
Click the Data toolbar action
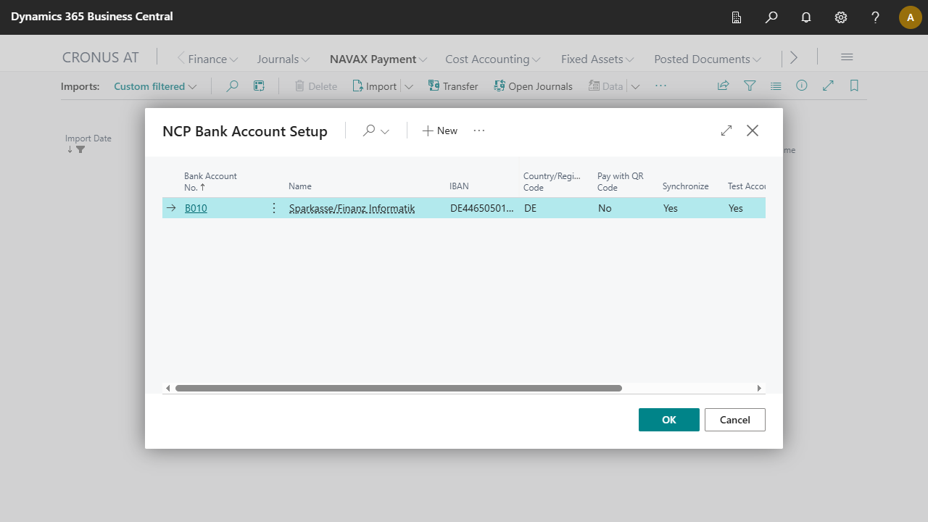pyautogui.click(x=605, y=86)
